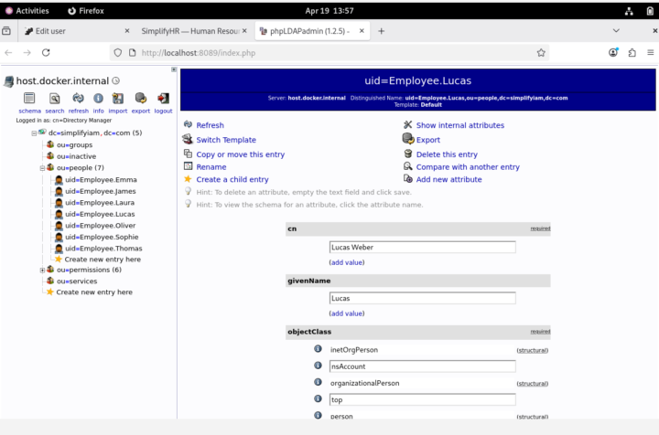Click the logout icon

163,98
